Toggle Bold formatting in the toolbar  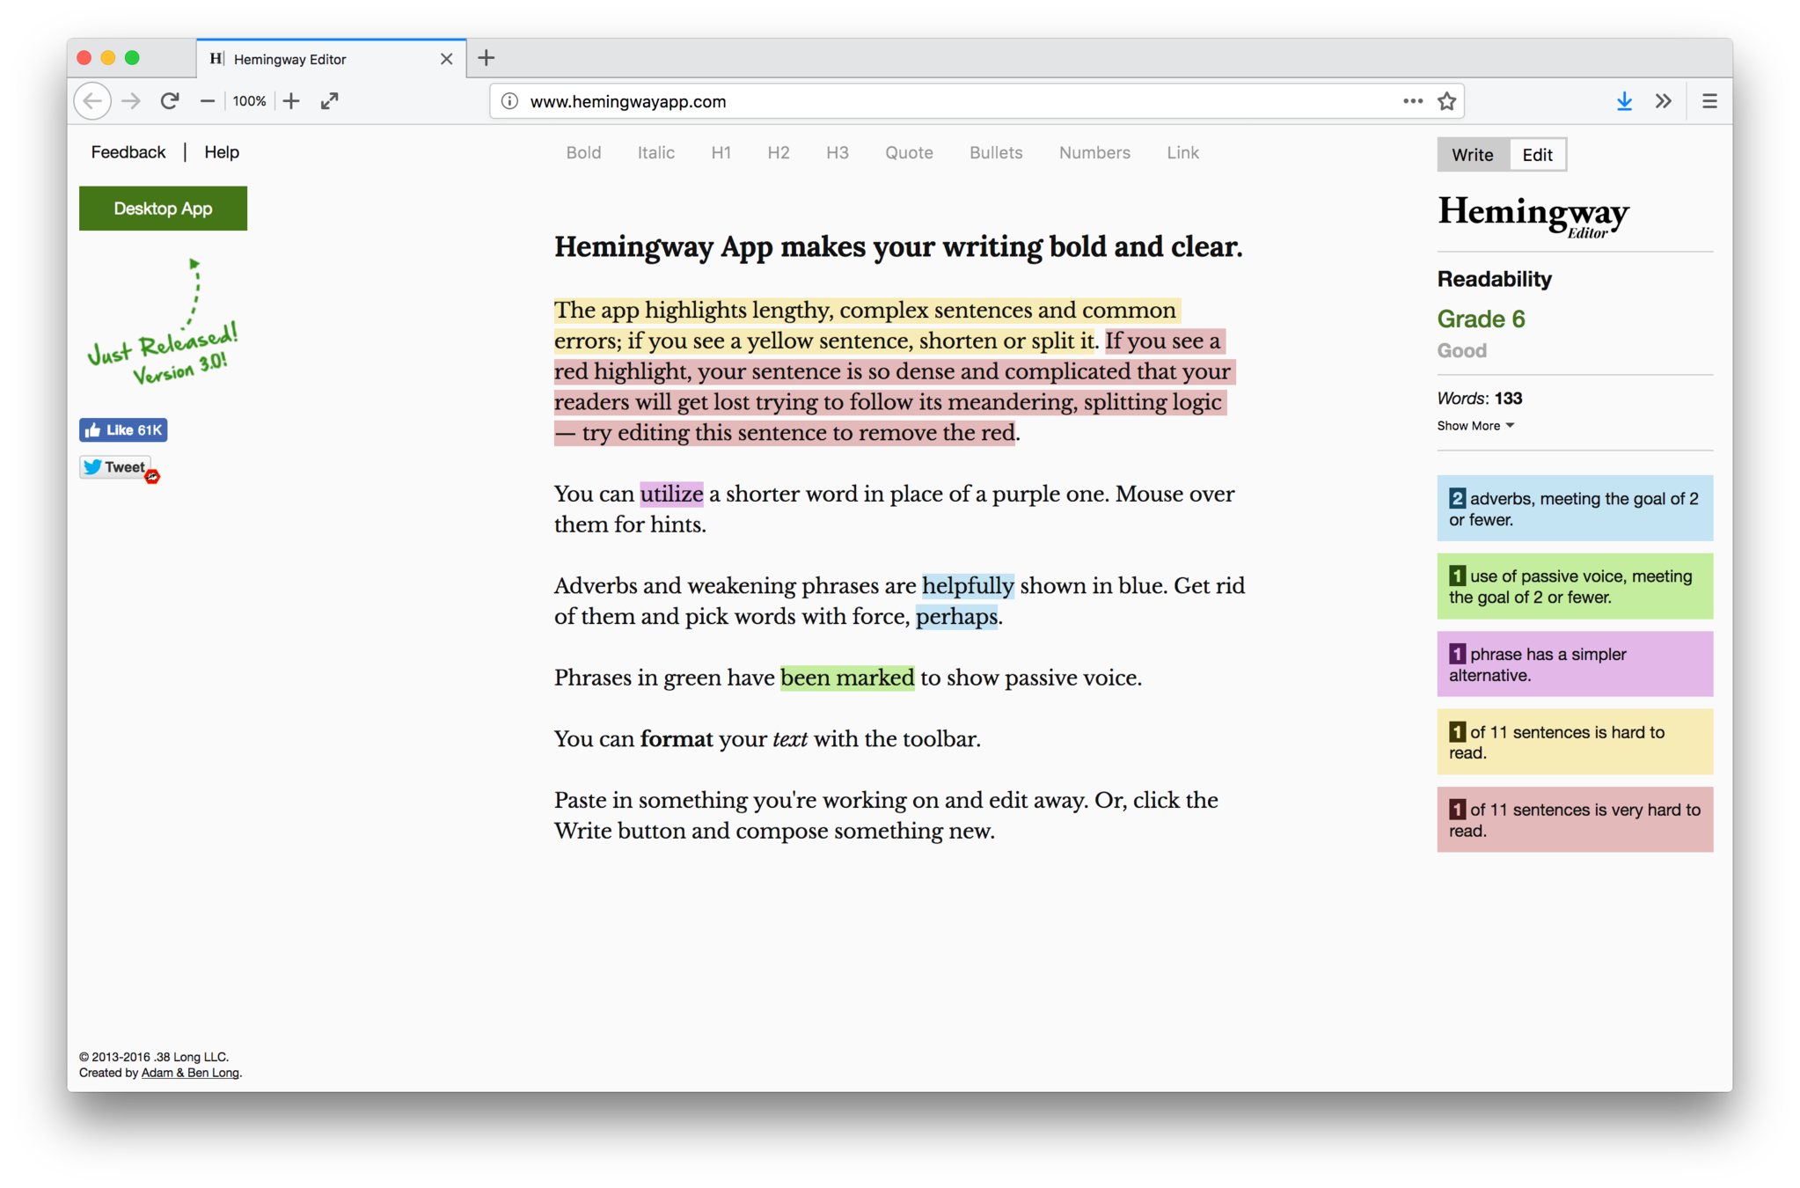(583, 153)
